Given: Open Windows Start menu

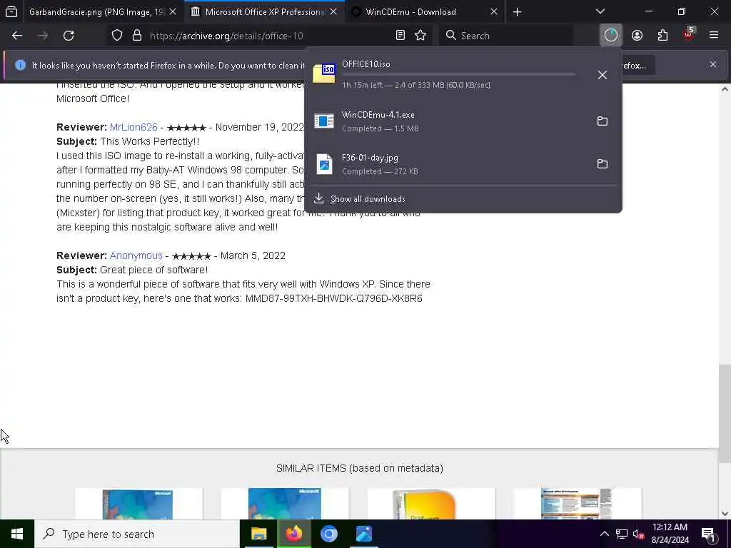Looking at the screenshot, I should pyautogui.click(x=17, y=534).
